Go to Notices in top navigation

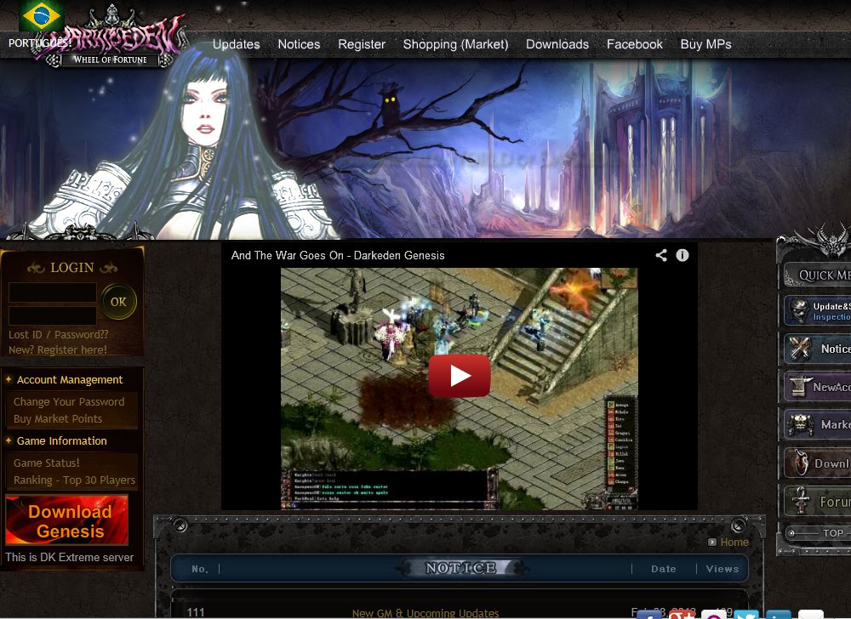point(299,44)
